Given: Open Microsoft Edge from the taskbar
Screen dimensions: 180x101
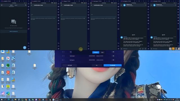Looking at the screenshot, I should coord(9,100).
